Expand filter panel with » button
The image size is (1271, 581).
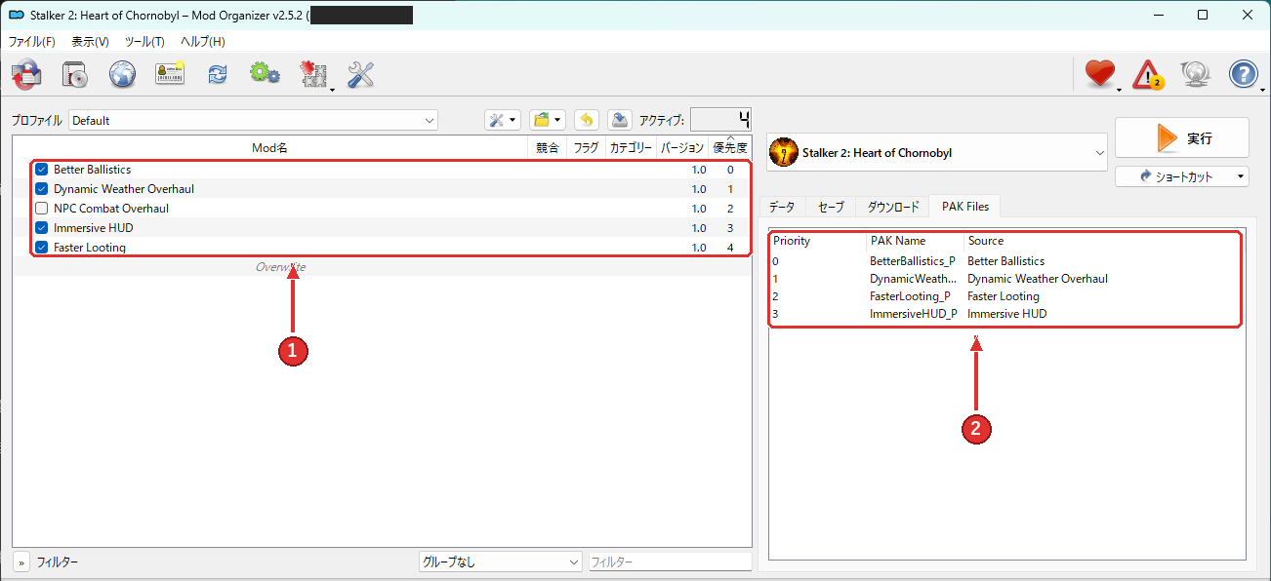[x=21, y=562]
